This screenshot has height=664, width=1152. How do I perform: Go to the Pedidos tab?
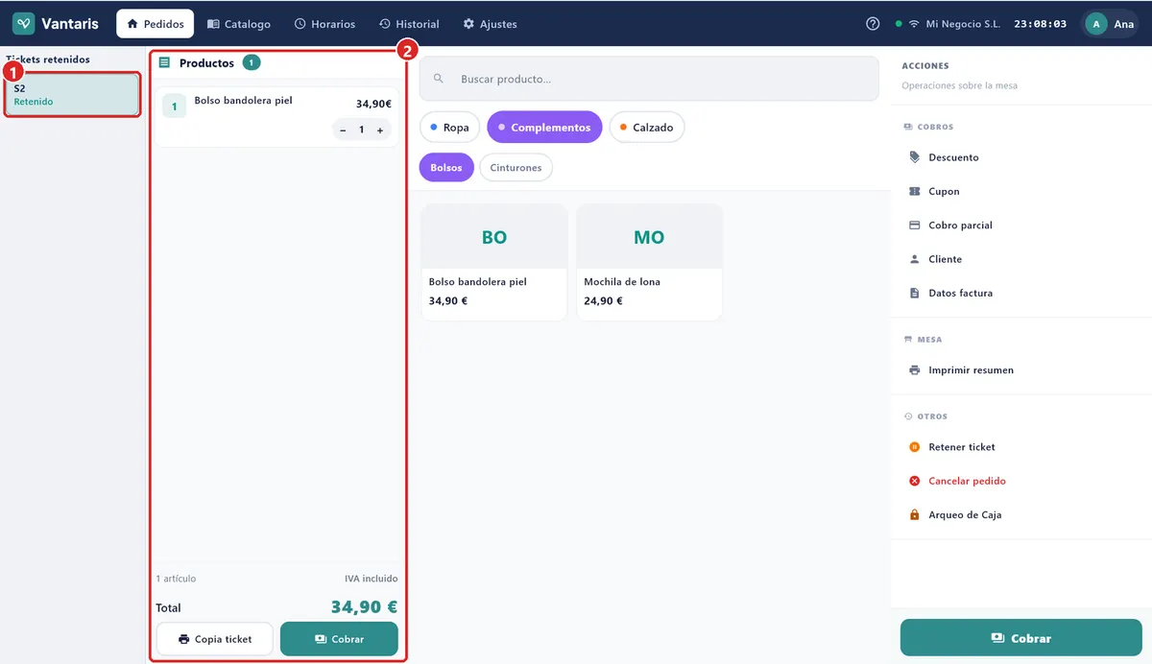[155, 24]
